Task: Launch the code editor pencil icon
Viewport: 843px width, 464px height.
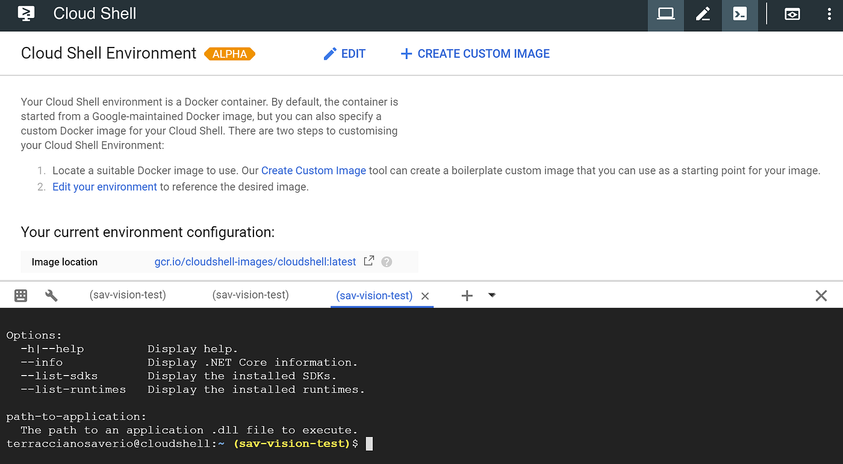Action: coord(703,14)
